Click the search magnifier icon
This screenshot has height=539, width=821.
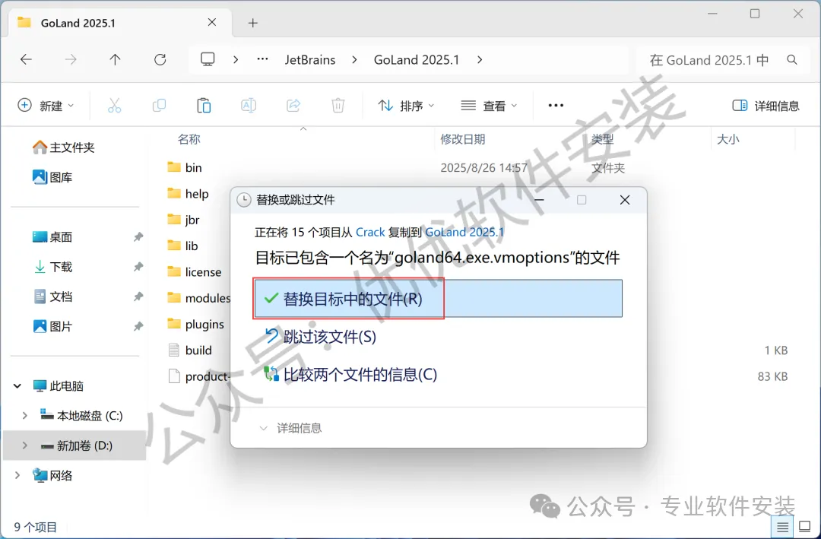tap(792, 60)
